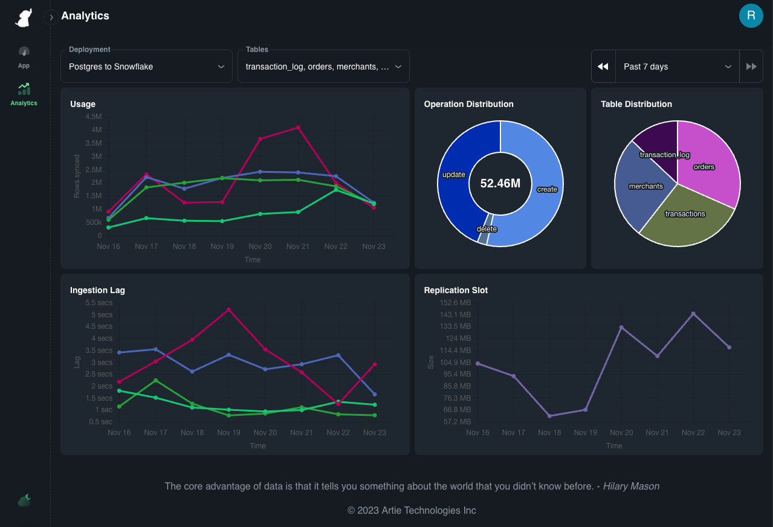The height and width of the screenshot is (527, 773).
Task: Click the Artie elephant logo
Action: click(x=24, y=18)
